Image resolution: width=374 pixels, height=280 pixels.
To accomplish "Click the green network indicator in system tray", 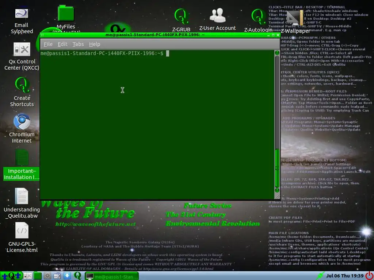I will tap(320, 276).
